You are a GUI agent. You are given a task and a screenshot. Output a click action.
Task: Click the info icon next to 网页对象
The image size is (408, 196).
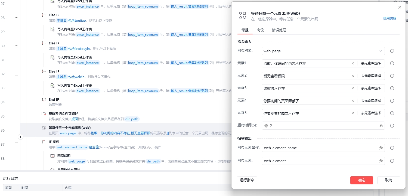point(392,51)
